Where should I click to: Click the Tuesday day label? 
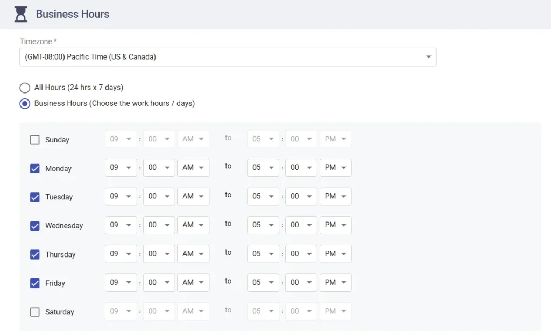(59, 197)
